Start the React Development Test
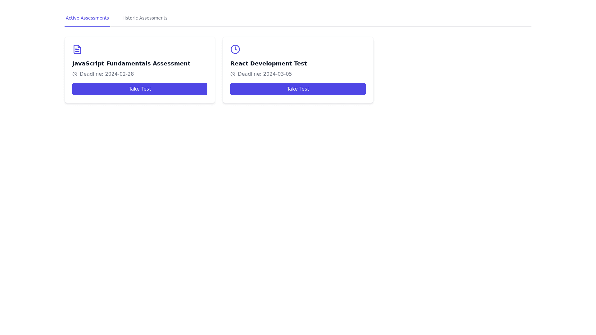Viewport: 596px width, 335px height. [x=298, y=89]
